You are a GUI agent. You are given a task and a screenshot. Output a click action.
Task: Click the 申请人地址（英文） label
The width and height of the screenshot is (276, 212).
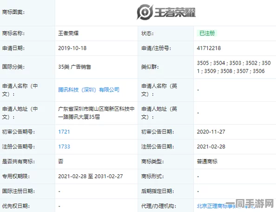(159, 113)
